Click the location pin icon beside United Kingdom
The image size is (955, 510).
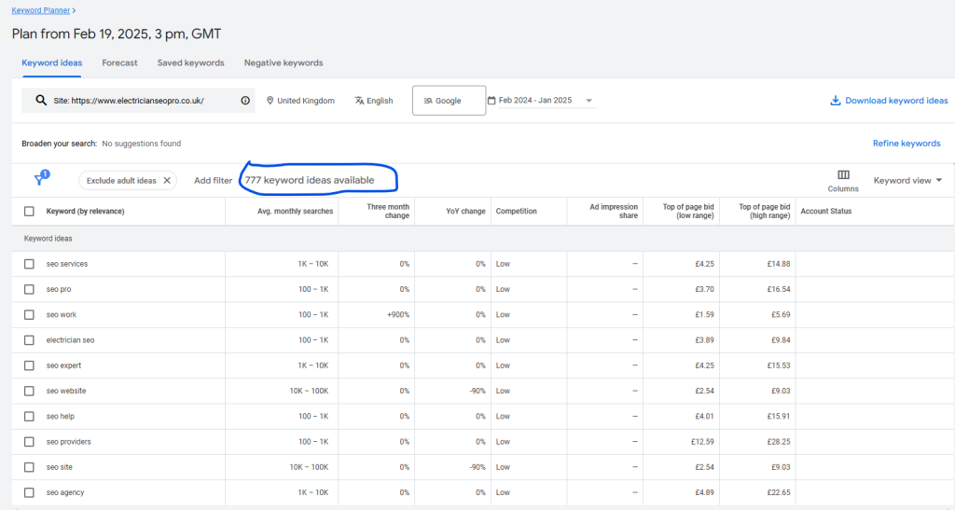point(270,101)
